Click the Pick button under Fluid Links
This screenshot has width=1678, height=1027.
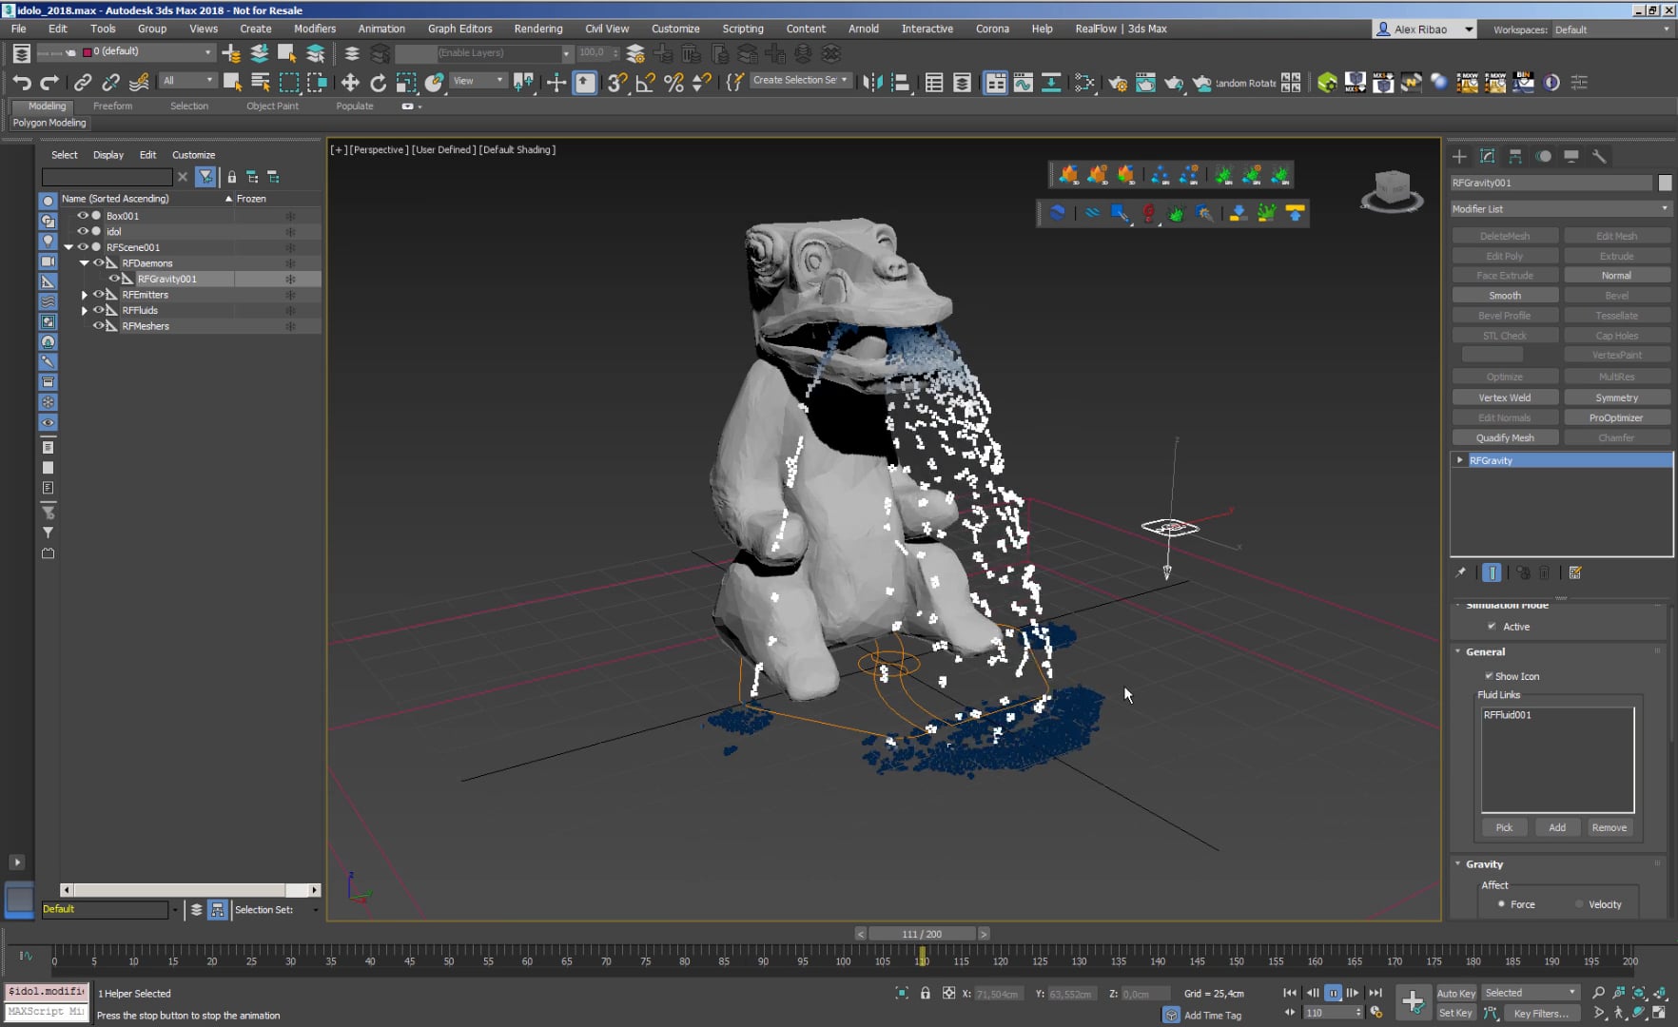point(1505,826)
